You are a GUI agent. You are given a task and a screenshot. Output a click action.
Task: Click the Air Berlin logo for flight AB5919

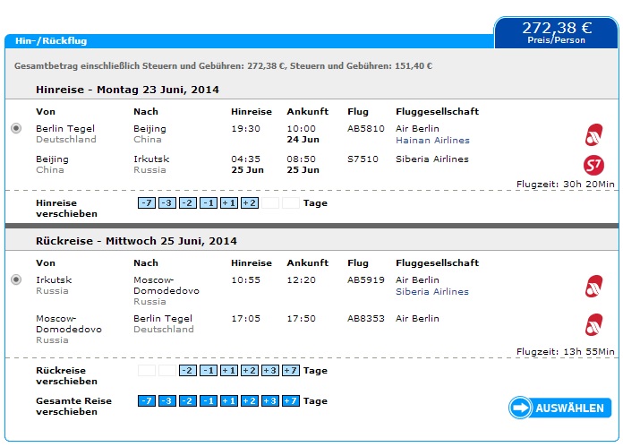coord(593,287)
